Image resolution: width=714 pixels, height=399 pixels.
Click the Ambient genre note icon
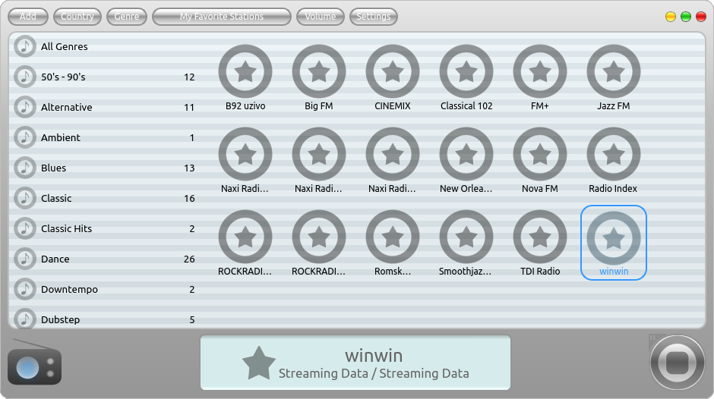(24, 137)
